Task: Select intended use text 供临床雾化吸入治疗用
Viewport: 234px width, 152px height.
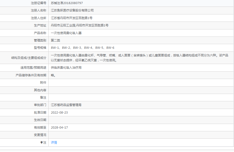Action: [66, 68]
